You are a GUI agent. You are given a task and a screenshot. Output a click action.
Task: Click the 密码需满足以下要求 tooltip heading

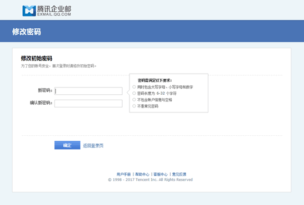155,80
